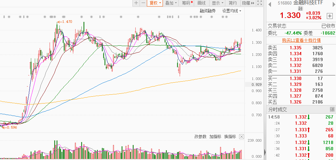
Task: Click 改参数 to edit indicator parameters
Action: [200, 137]
